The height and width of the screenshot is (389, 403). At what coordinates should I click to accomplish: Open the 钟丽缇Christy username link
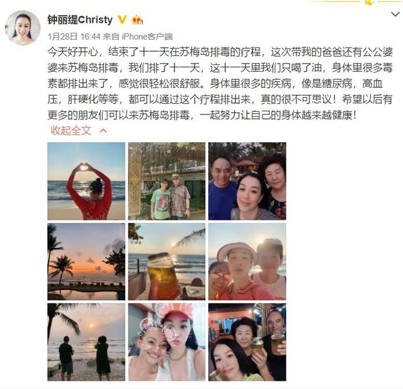tap(80, 20)
